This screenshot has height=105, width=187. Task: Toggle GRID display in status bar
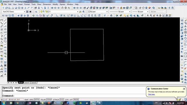point(31,100)
